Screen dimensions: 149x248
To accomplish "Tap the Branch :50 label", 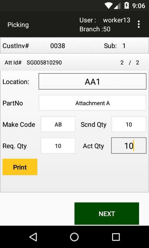I will point(95,29).
